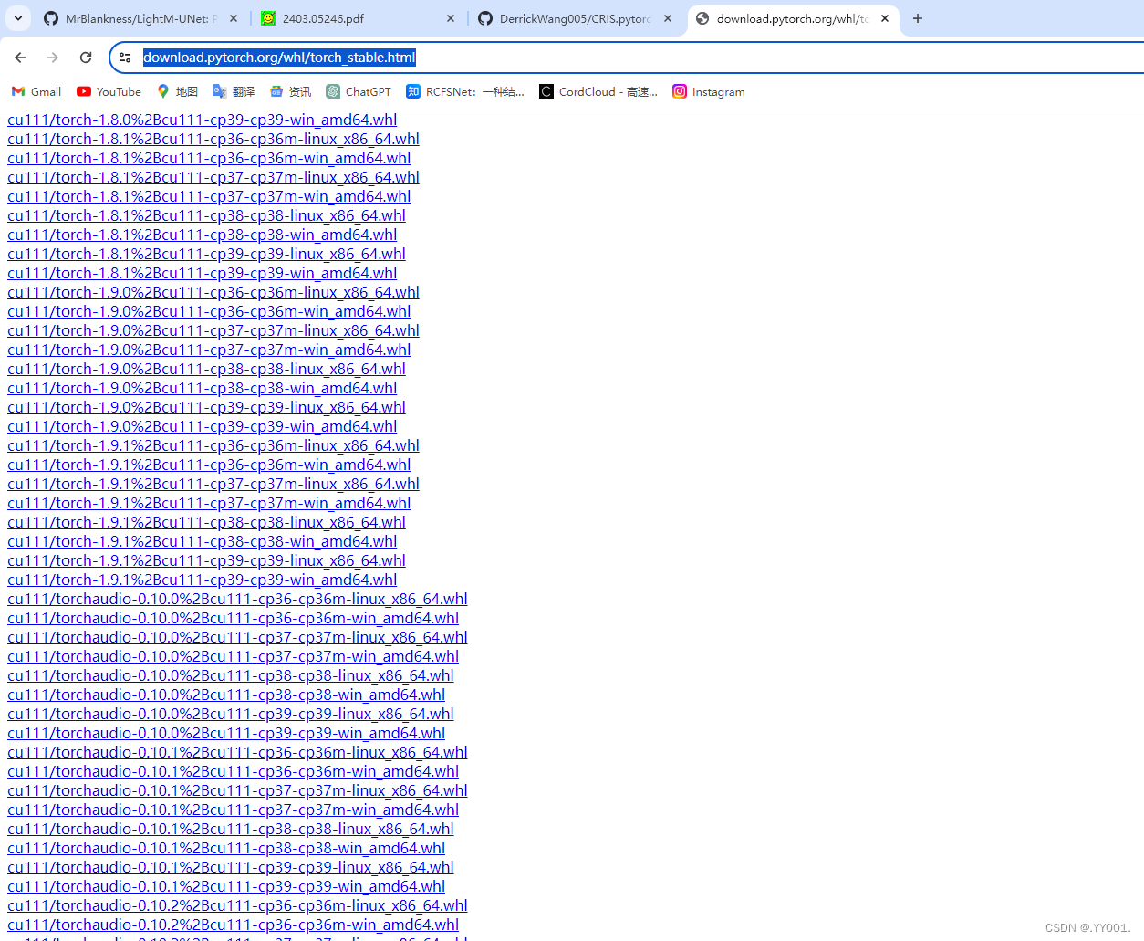Go forward to the next page
The width and height of the screenshot is (1144, 941).
(x=52, y=57)
